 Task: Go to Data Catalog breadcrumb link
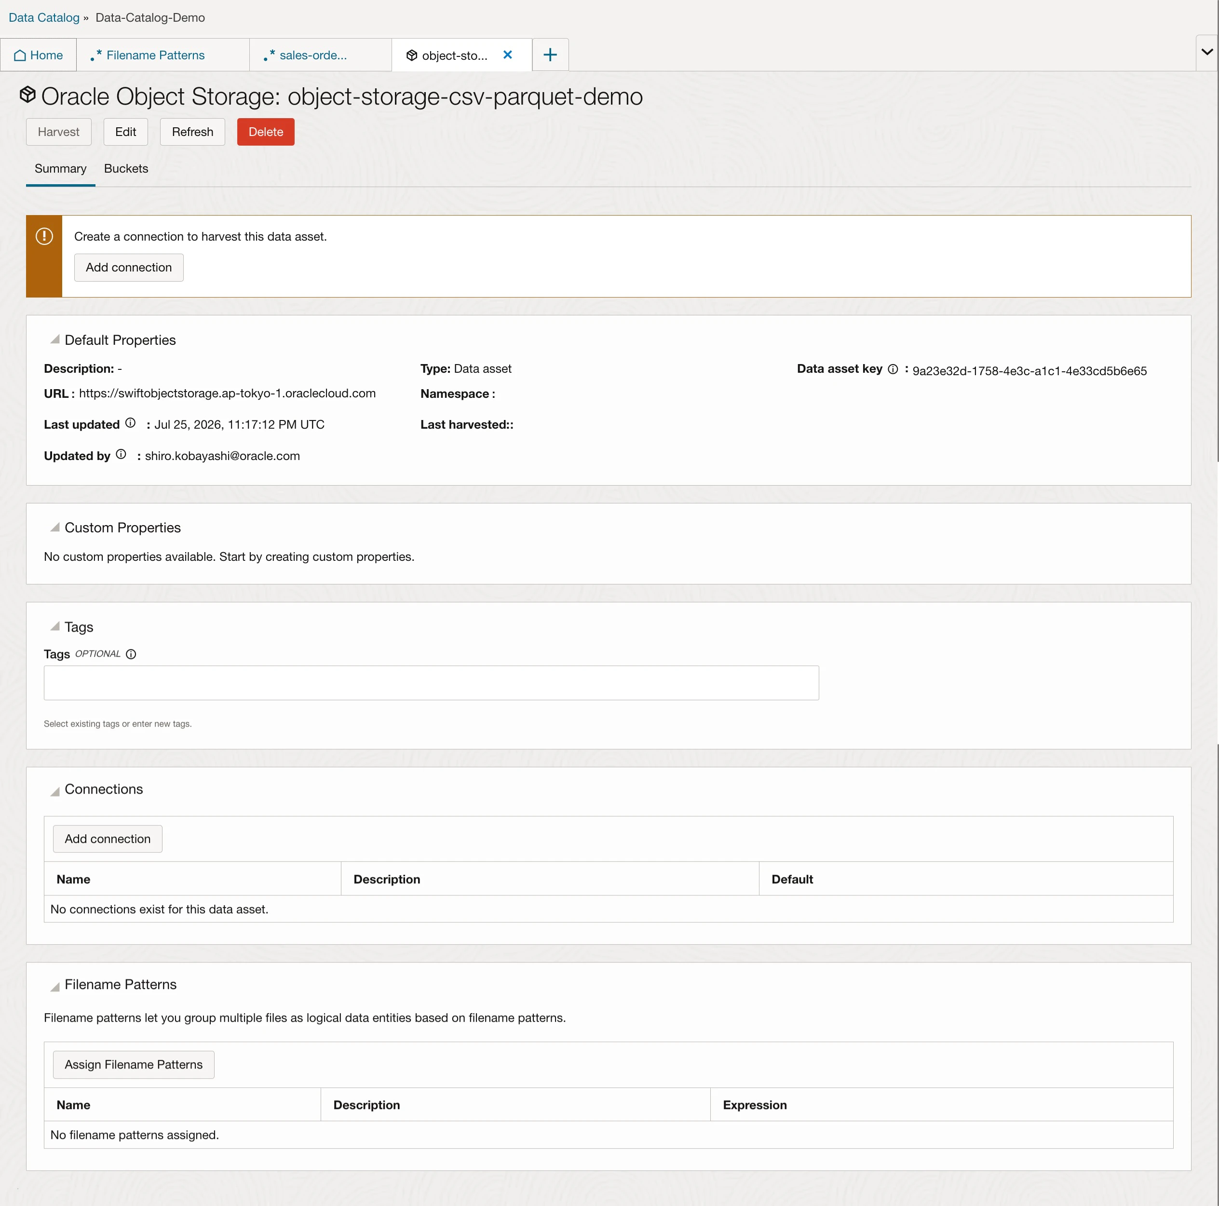pyautogui.click(x=44, y=18)
